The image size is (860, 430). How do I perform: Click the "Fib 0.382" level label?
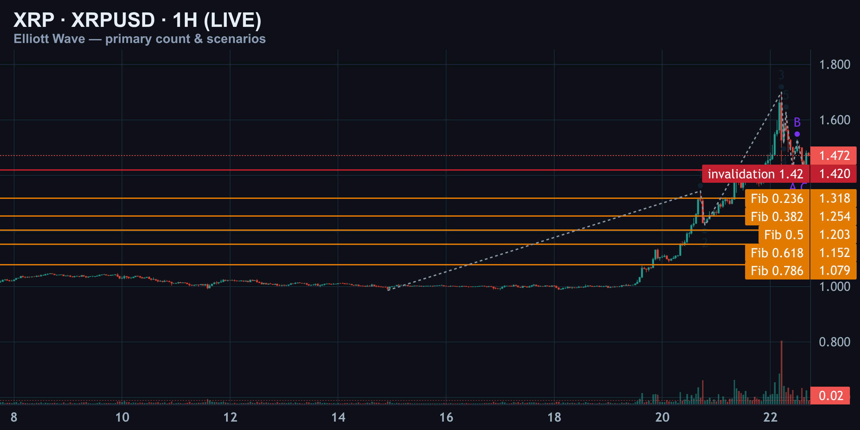[x=777, y=217]
